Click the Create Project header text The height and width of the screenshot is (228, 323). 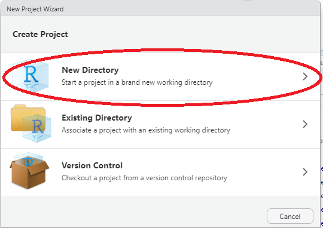pos(40,34)
